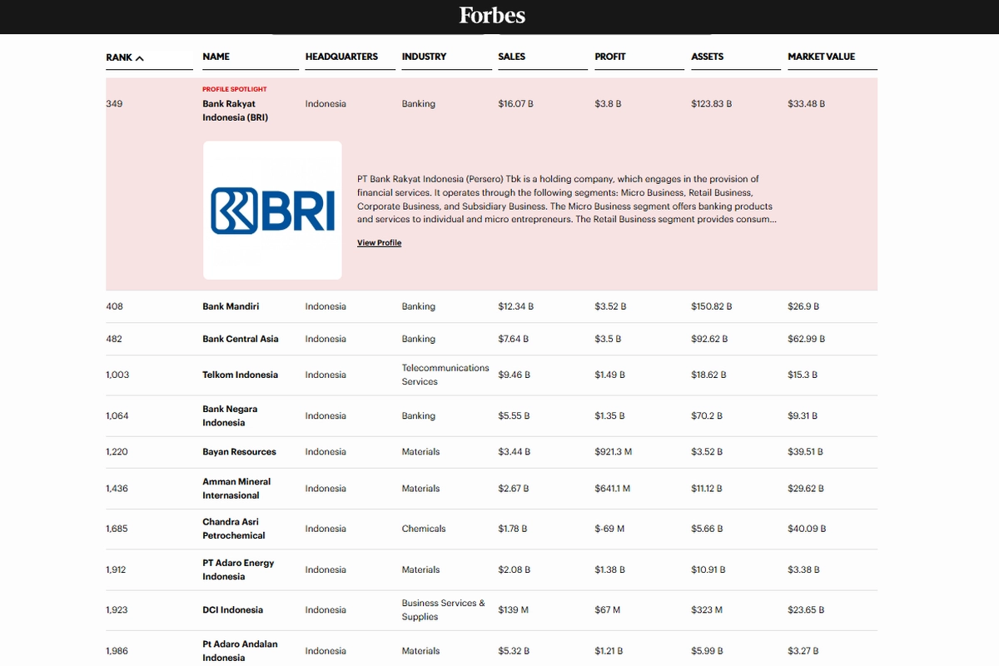Viewport: 999px width, 666px height.
Task: Select Bank Rakyat Indonesia (BRI) name
Action: [x=235, y=111]
